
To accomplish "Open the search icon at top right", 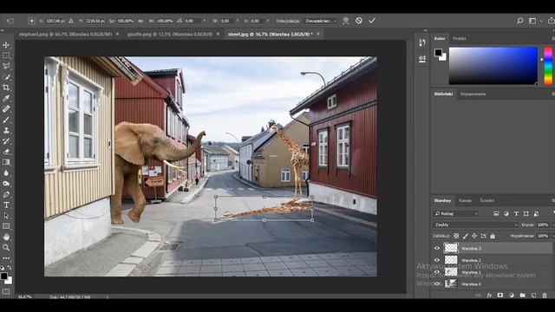I will [519, 21].
